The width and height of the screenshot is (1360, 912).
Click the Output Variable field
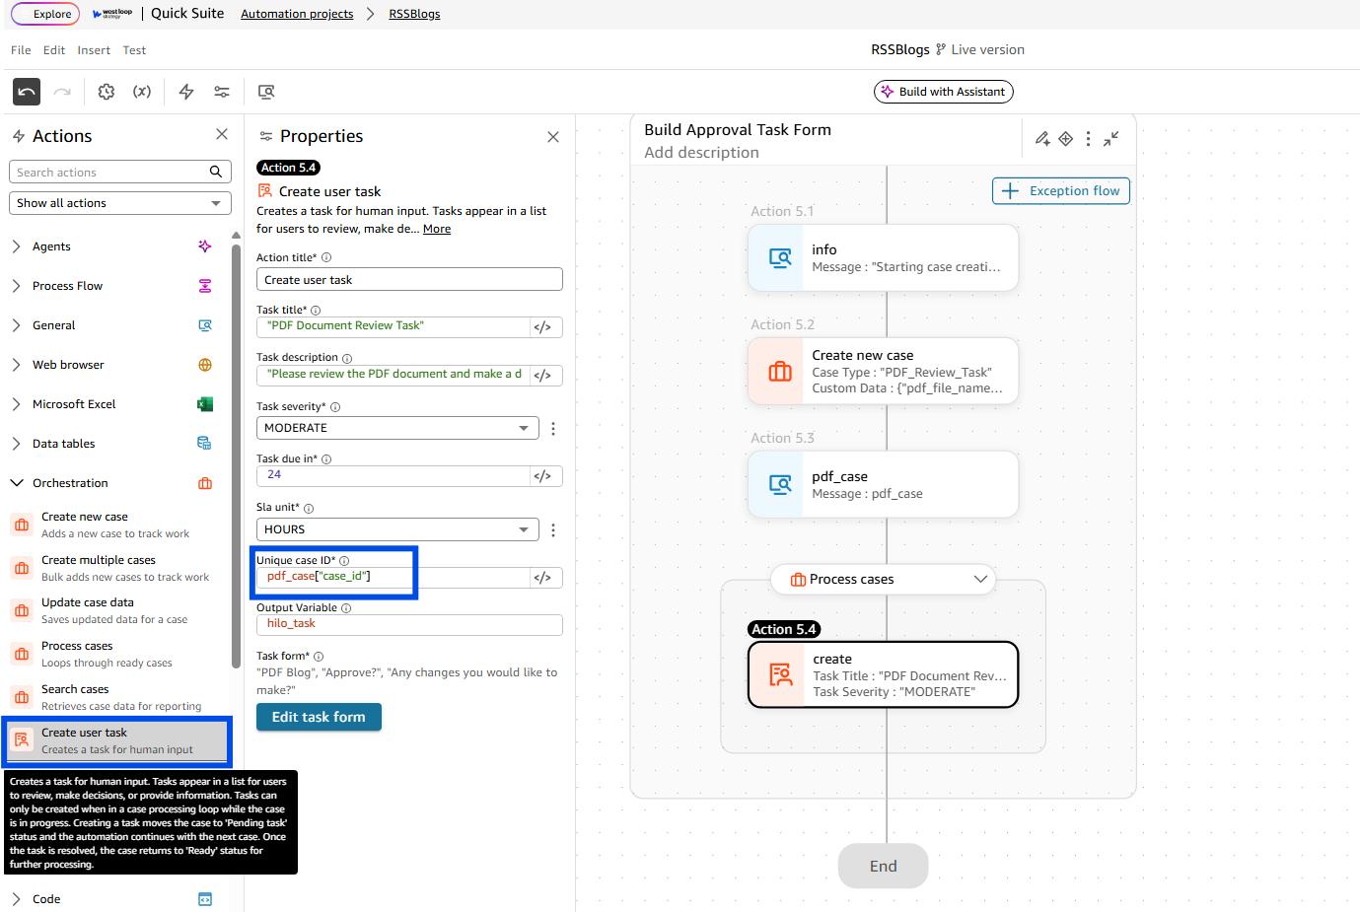tap(409, 624)
